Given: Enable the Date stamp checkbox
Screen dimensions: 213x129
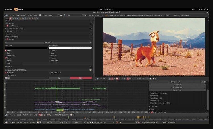Looking at the screenshot, I should 6,53.
